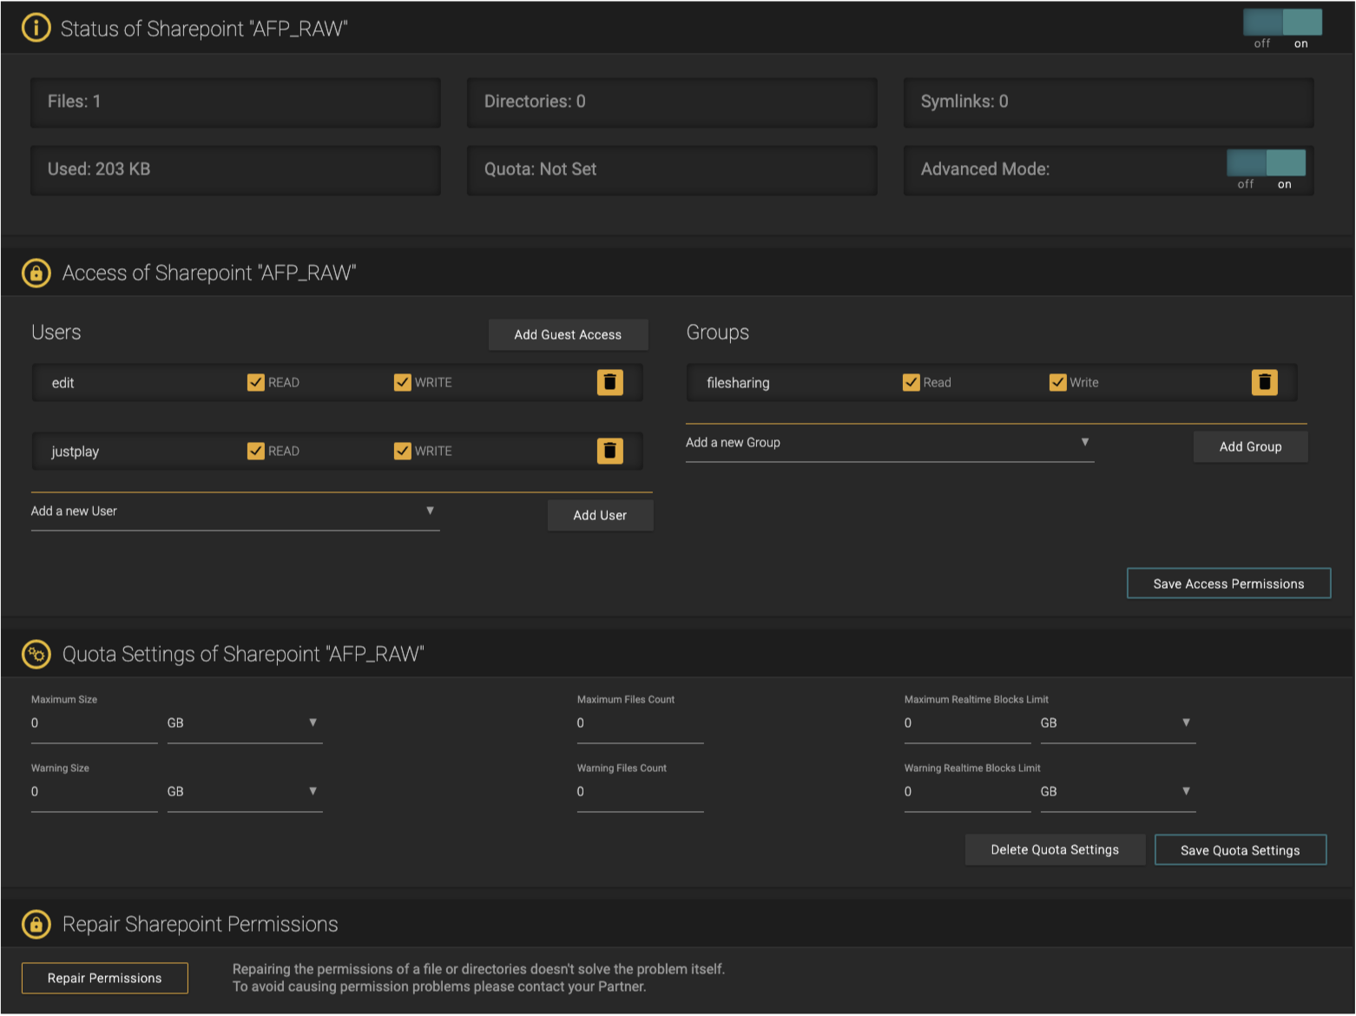Click the Repair Permissions button

105,978
